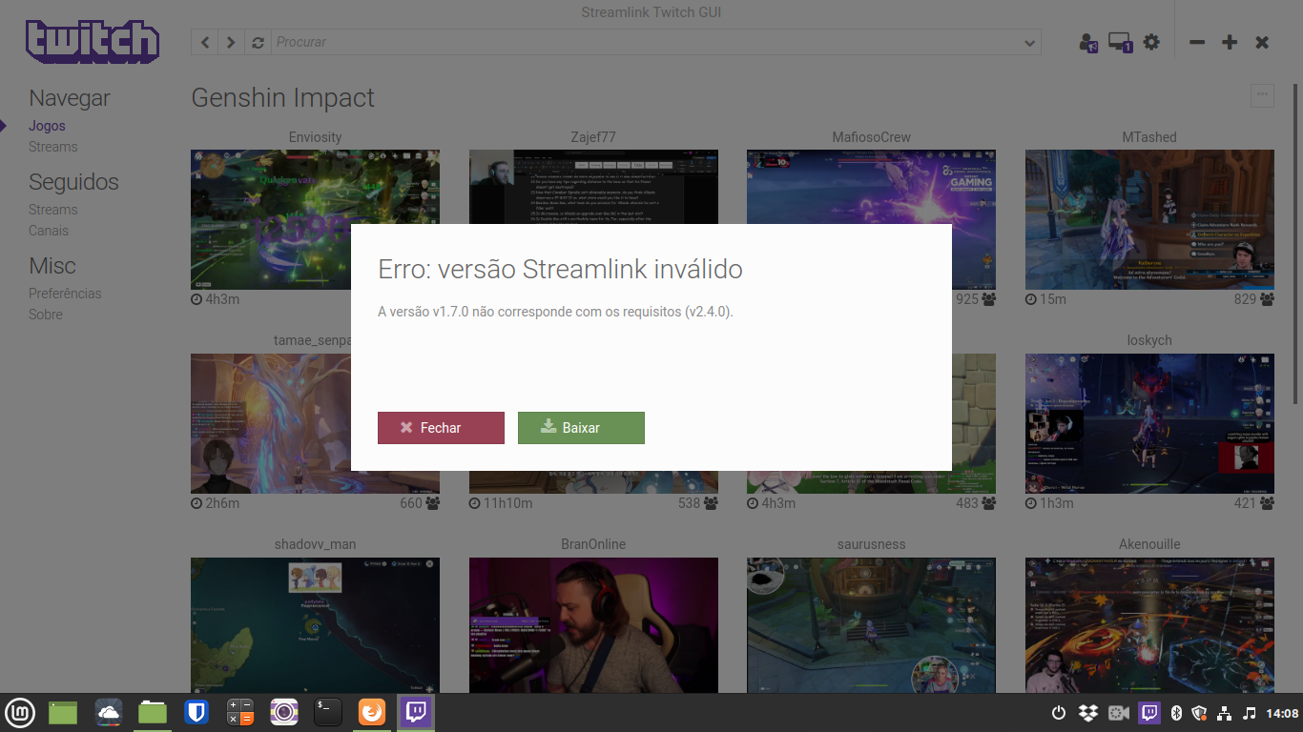Viewport: 1303px width, 732px height.
Task: Click the MafiosoCrew channel name
Action: (x=871, y=137)
